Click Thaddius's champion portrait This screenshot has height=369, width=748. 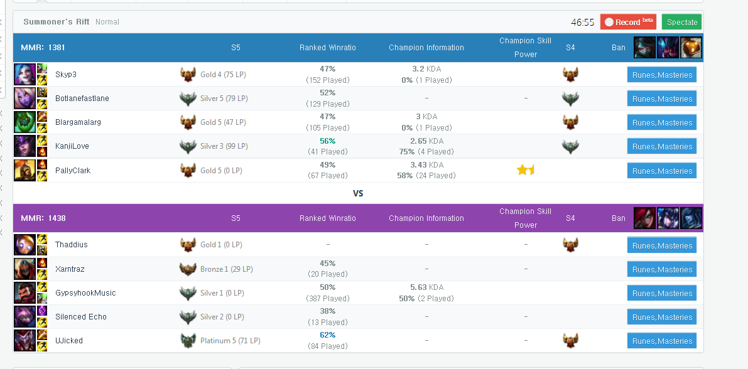pos(24,245)
